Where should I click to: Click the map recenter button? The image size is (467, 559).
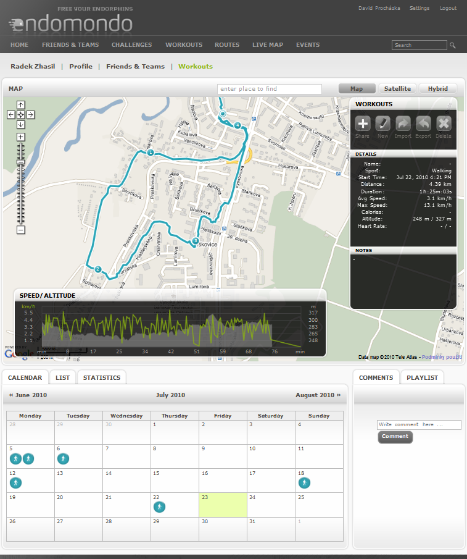click(20, 115)
